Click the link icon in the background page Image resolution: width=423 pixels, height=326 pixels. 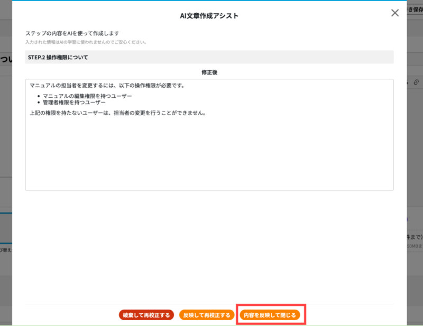(x=416, y=82)
